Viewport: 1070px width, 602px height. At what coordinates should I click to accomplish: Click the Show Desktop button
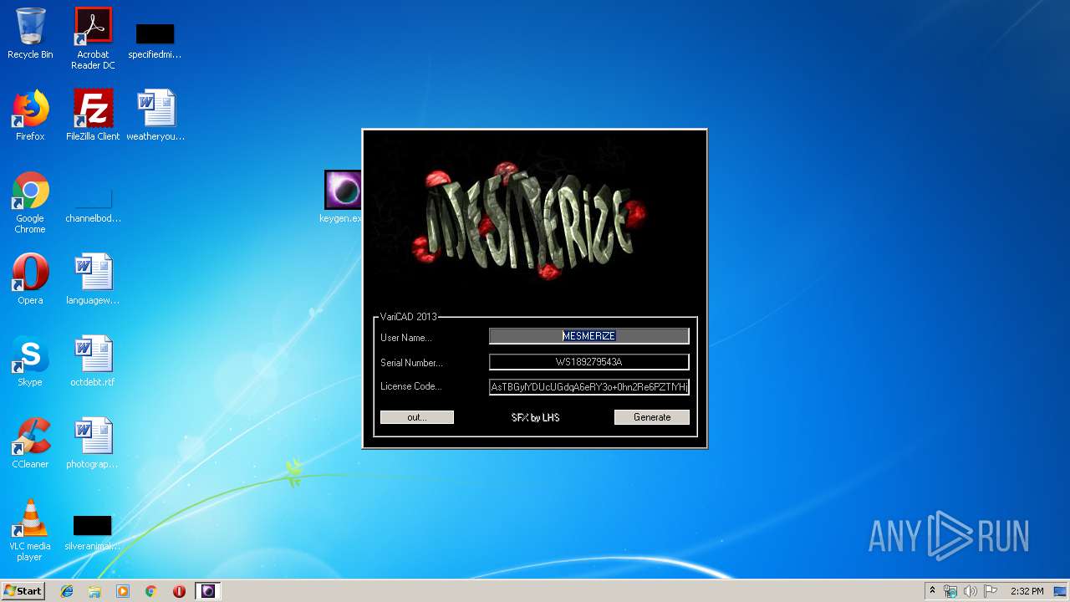tap(1062, 591)
